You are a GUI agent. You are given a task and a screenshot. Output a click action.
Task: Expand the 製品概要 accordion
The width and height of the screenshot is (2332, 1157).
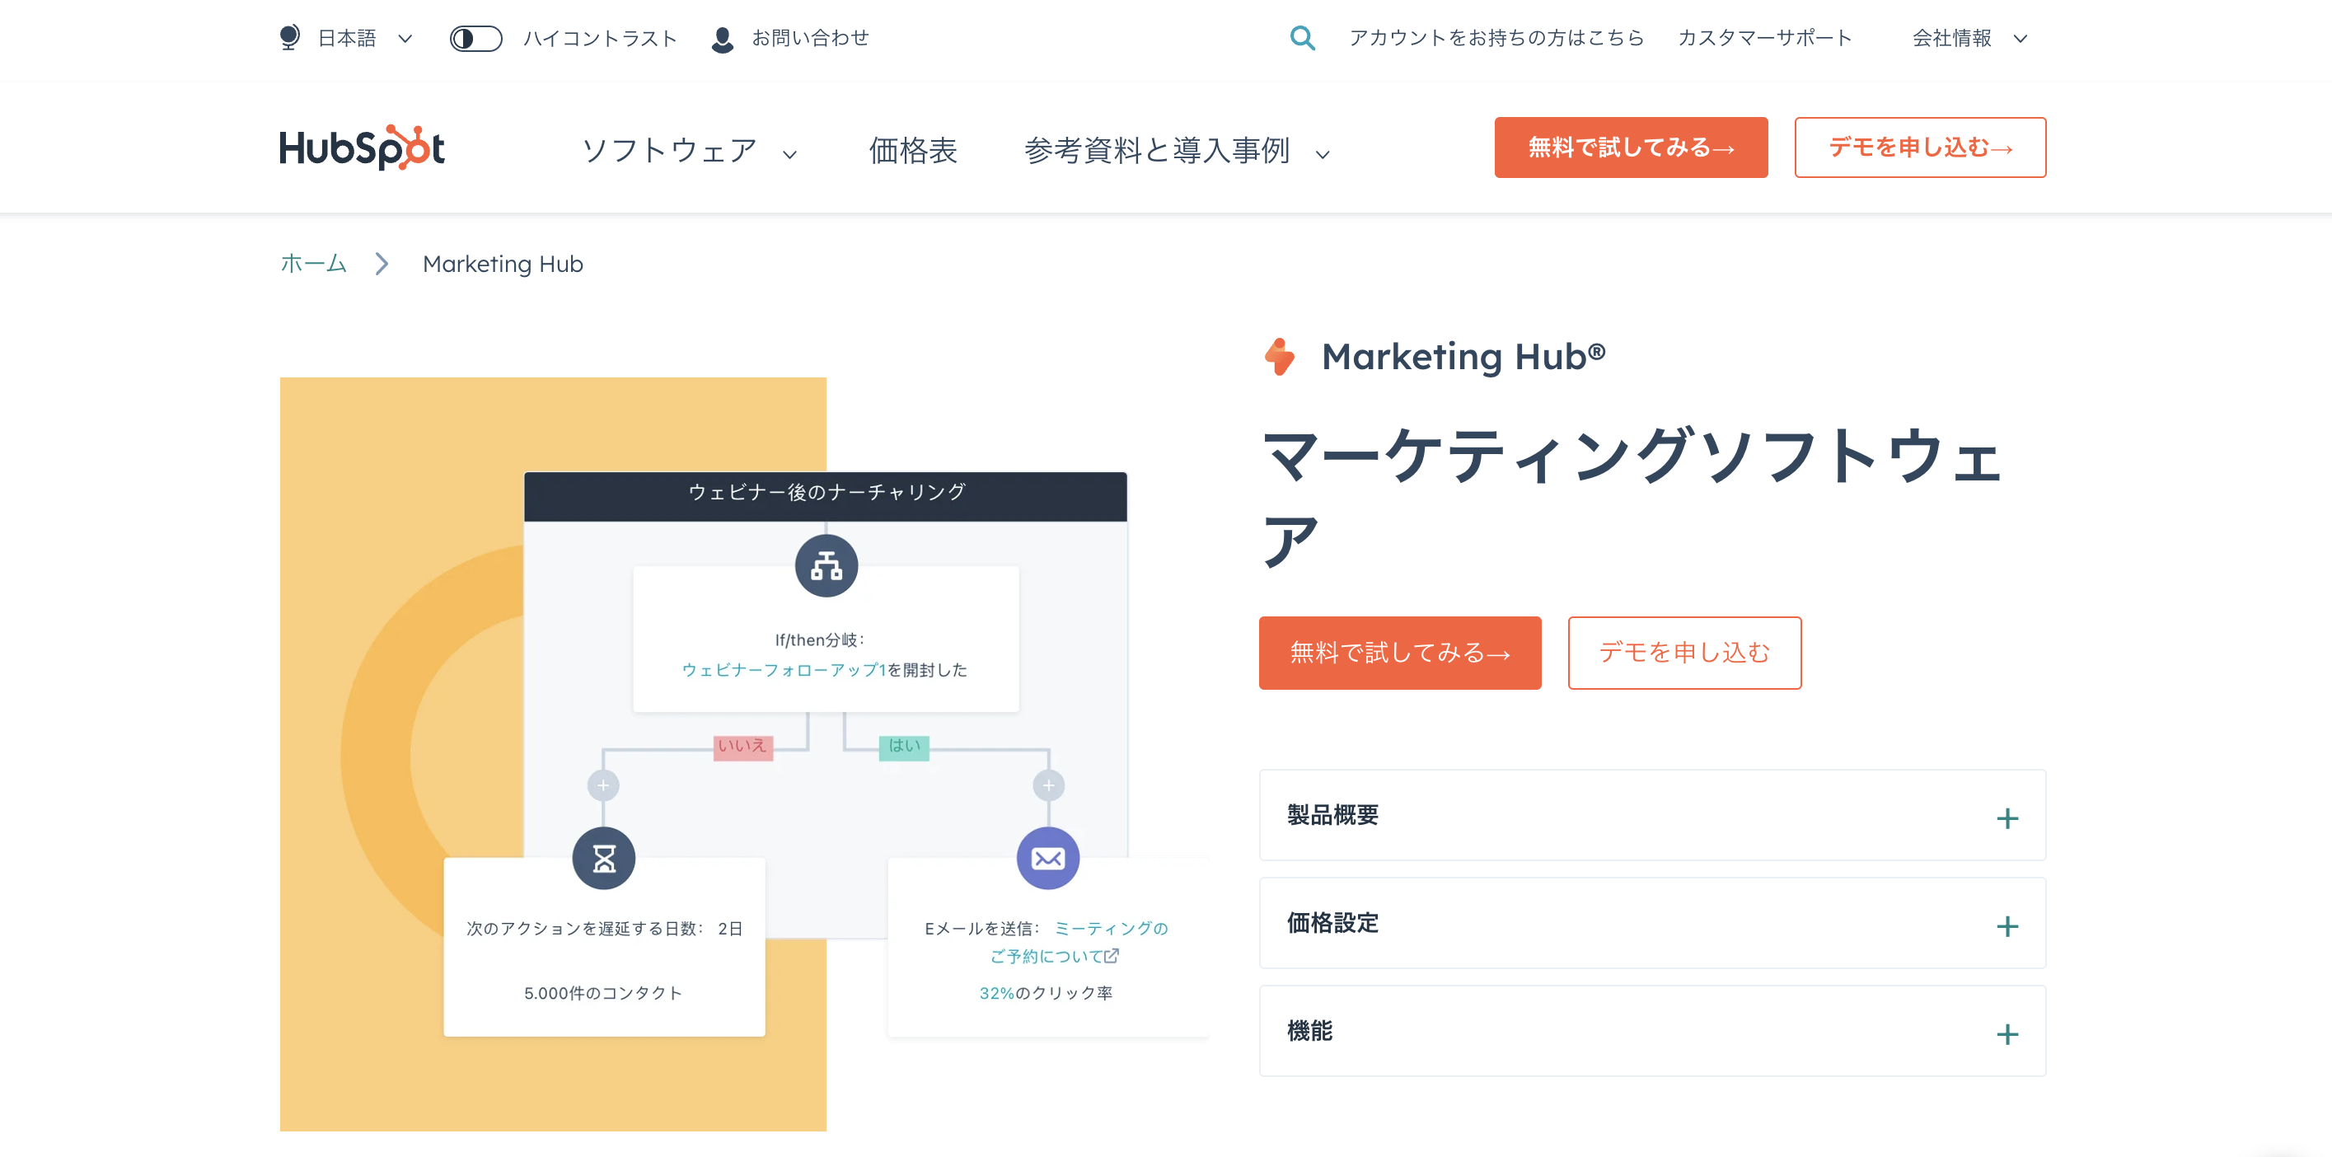[x=1652, y=815]
